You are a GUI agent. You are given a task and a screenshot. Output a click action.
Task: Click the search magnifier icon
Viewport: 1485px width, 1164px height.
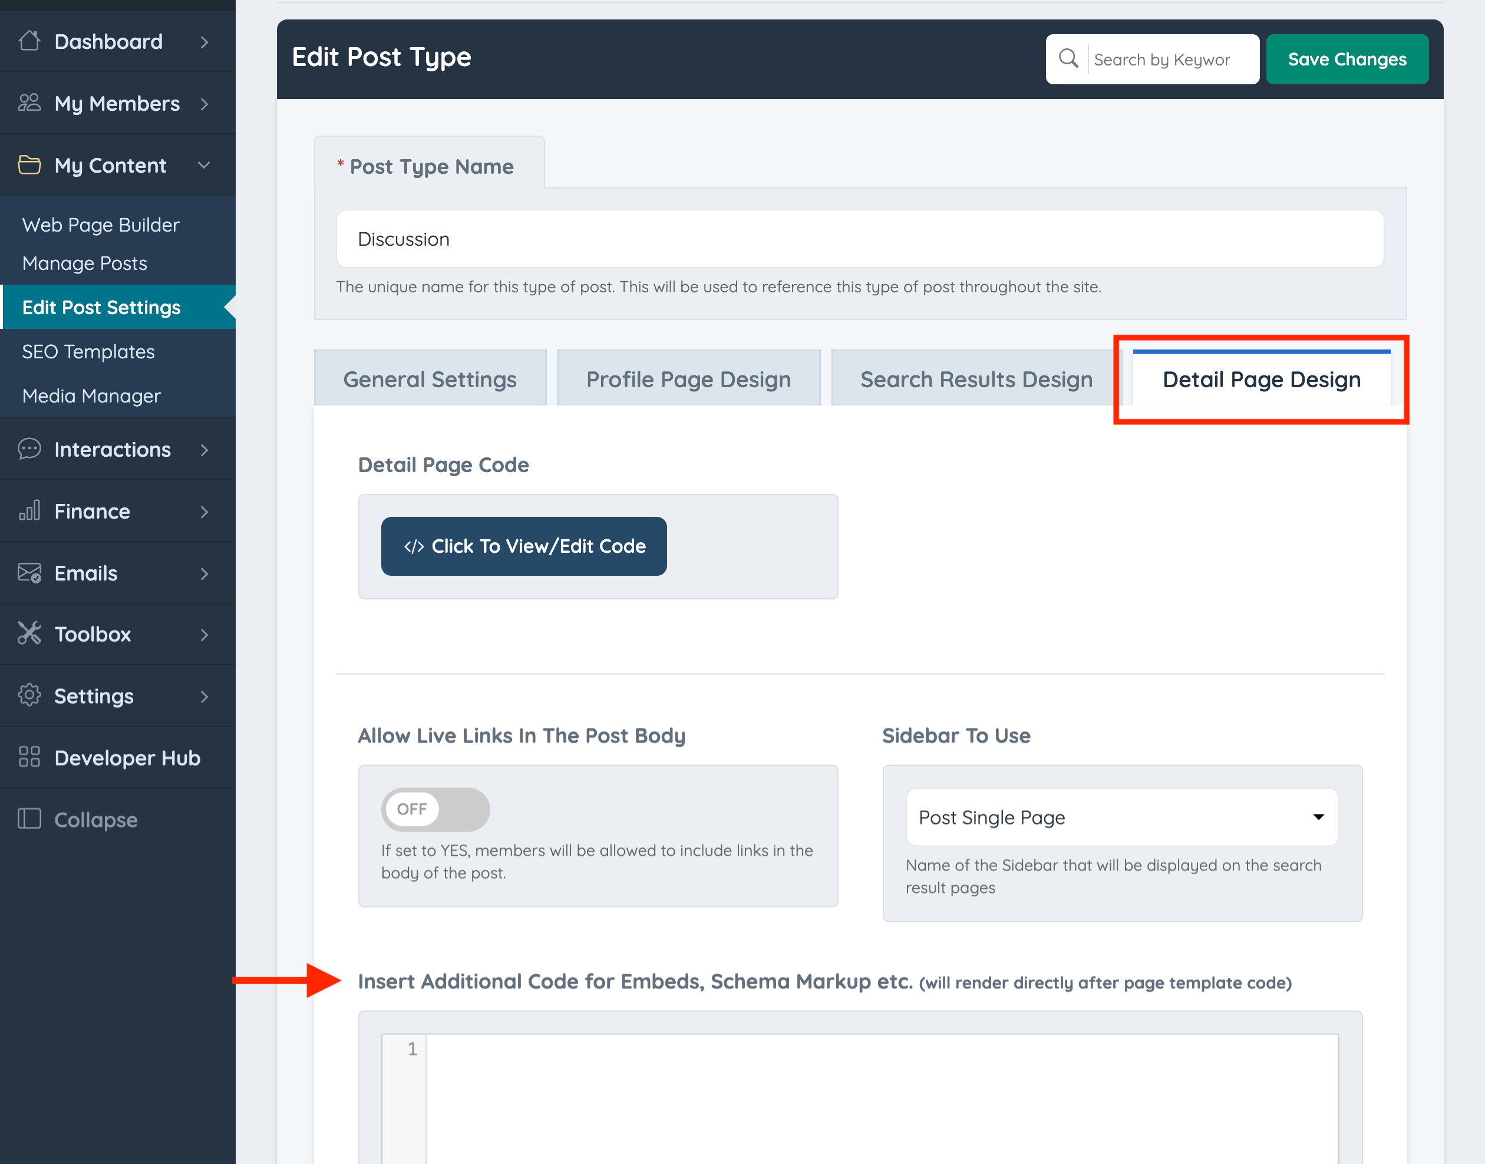[x=1068, y=58]
